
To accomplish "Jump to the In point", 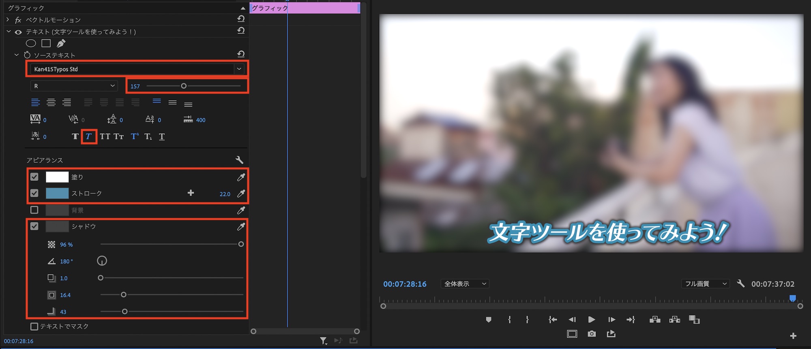I will click(552, 319).
